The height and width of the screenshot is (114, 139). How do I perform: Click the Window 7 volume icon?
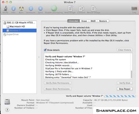click(8, 31)
